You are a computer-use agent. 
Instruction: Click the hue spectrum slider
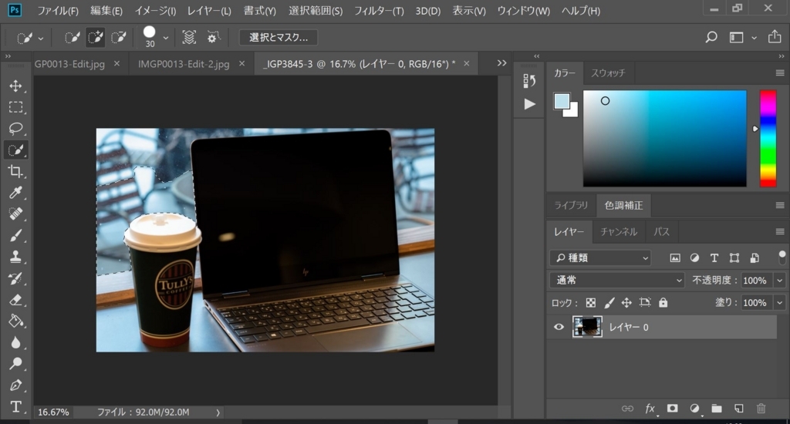pos(768,139)
